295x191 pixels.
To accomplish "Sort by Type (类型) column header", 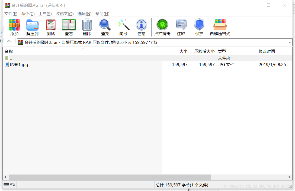I will point(236,51).
